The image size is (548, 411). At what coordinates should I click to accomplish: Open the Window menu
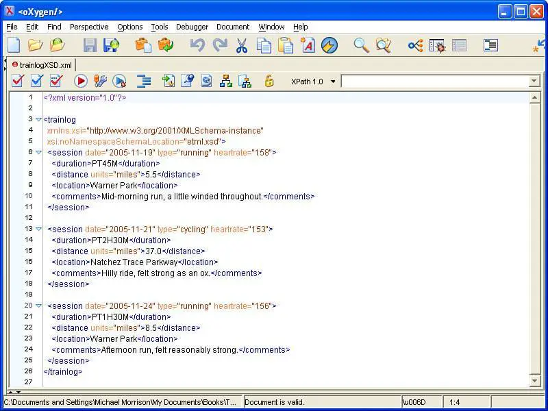tap(271, 27)
